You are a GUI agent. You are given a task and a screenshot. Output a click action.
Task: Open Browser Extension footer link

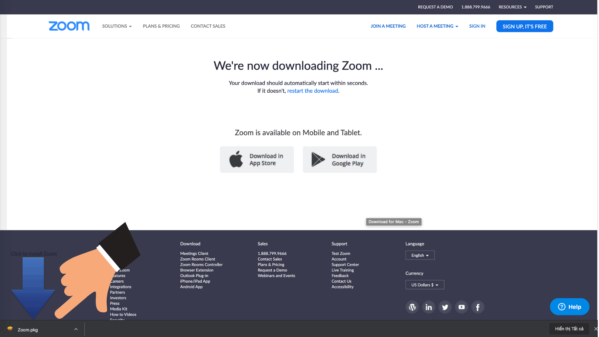(x=197, y=270)
